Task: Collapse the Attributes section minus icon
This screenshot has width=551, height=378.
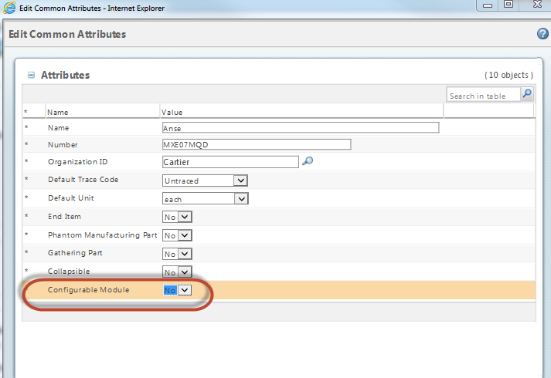Action: point(31,75)
